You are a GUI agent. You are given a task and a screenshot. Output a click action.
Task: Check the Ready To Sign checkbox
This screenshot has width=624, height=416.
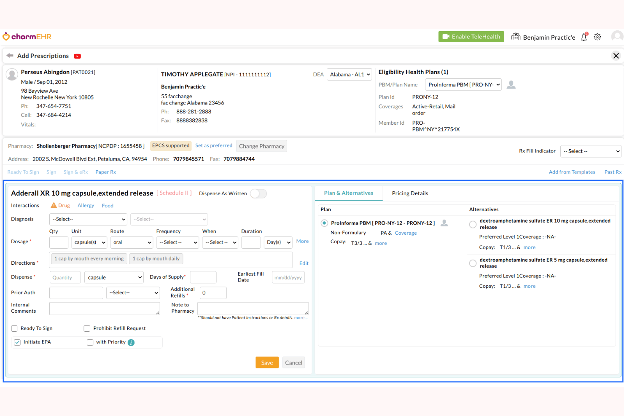[14, 328]
